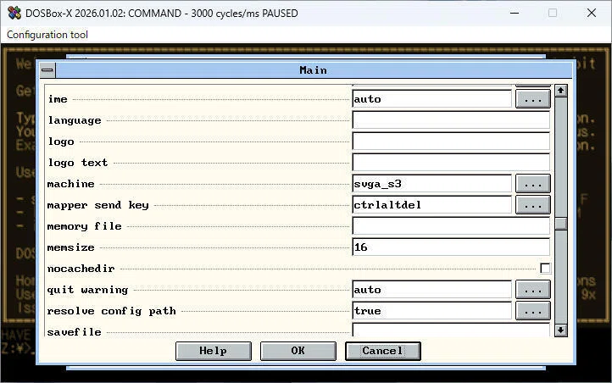
Task: Click the 'machine' setting label
Action: pos(70,184)
